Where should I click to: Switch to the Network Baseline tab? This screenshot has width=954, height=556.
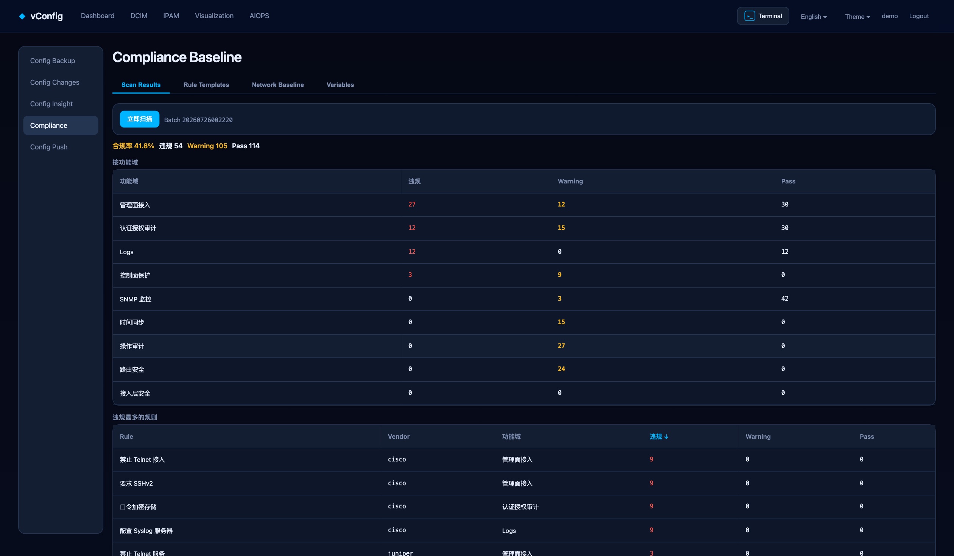point(277,85)
